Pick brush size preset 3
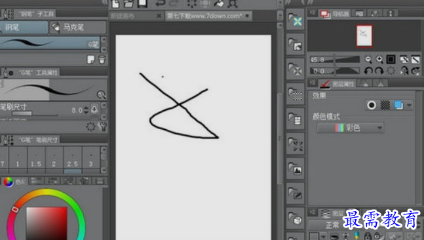424x240 pixels. click(91, 160)
